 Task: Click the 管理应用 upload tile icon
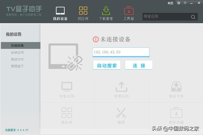tap(121, 87)
